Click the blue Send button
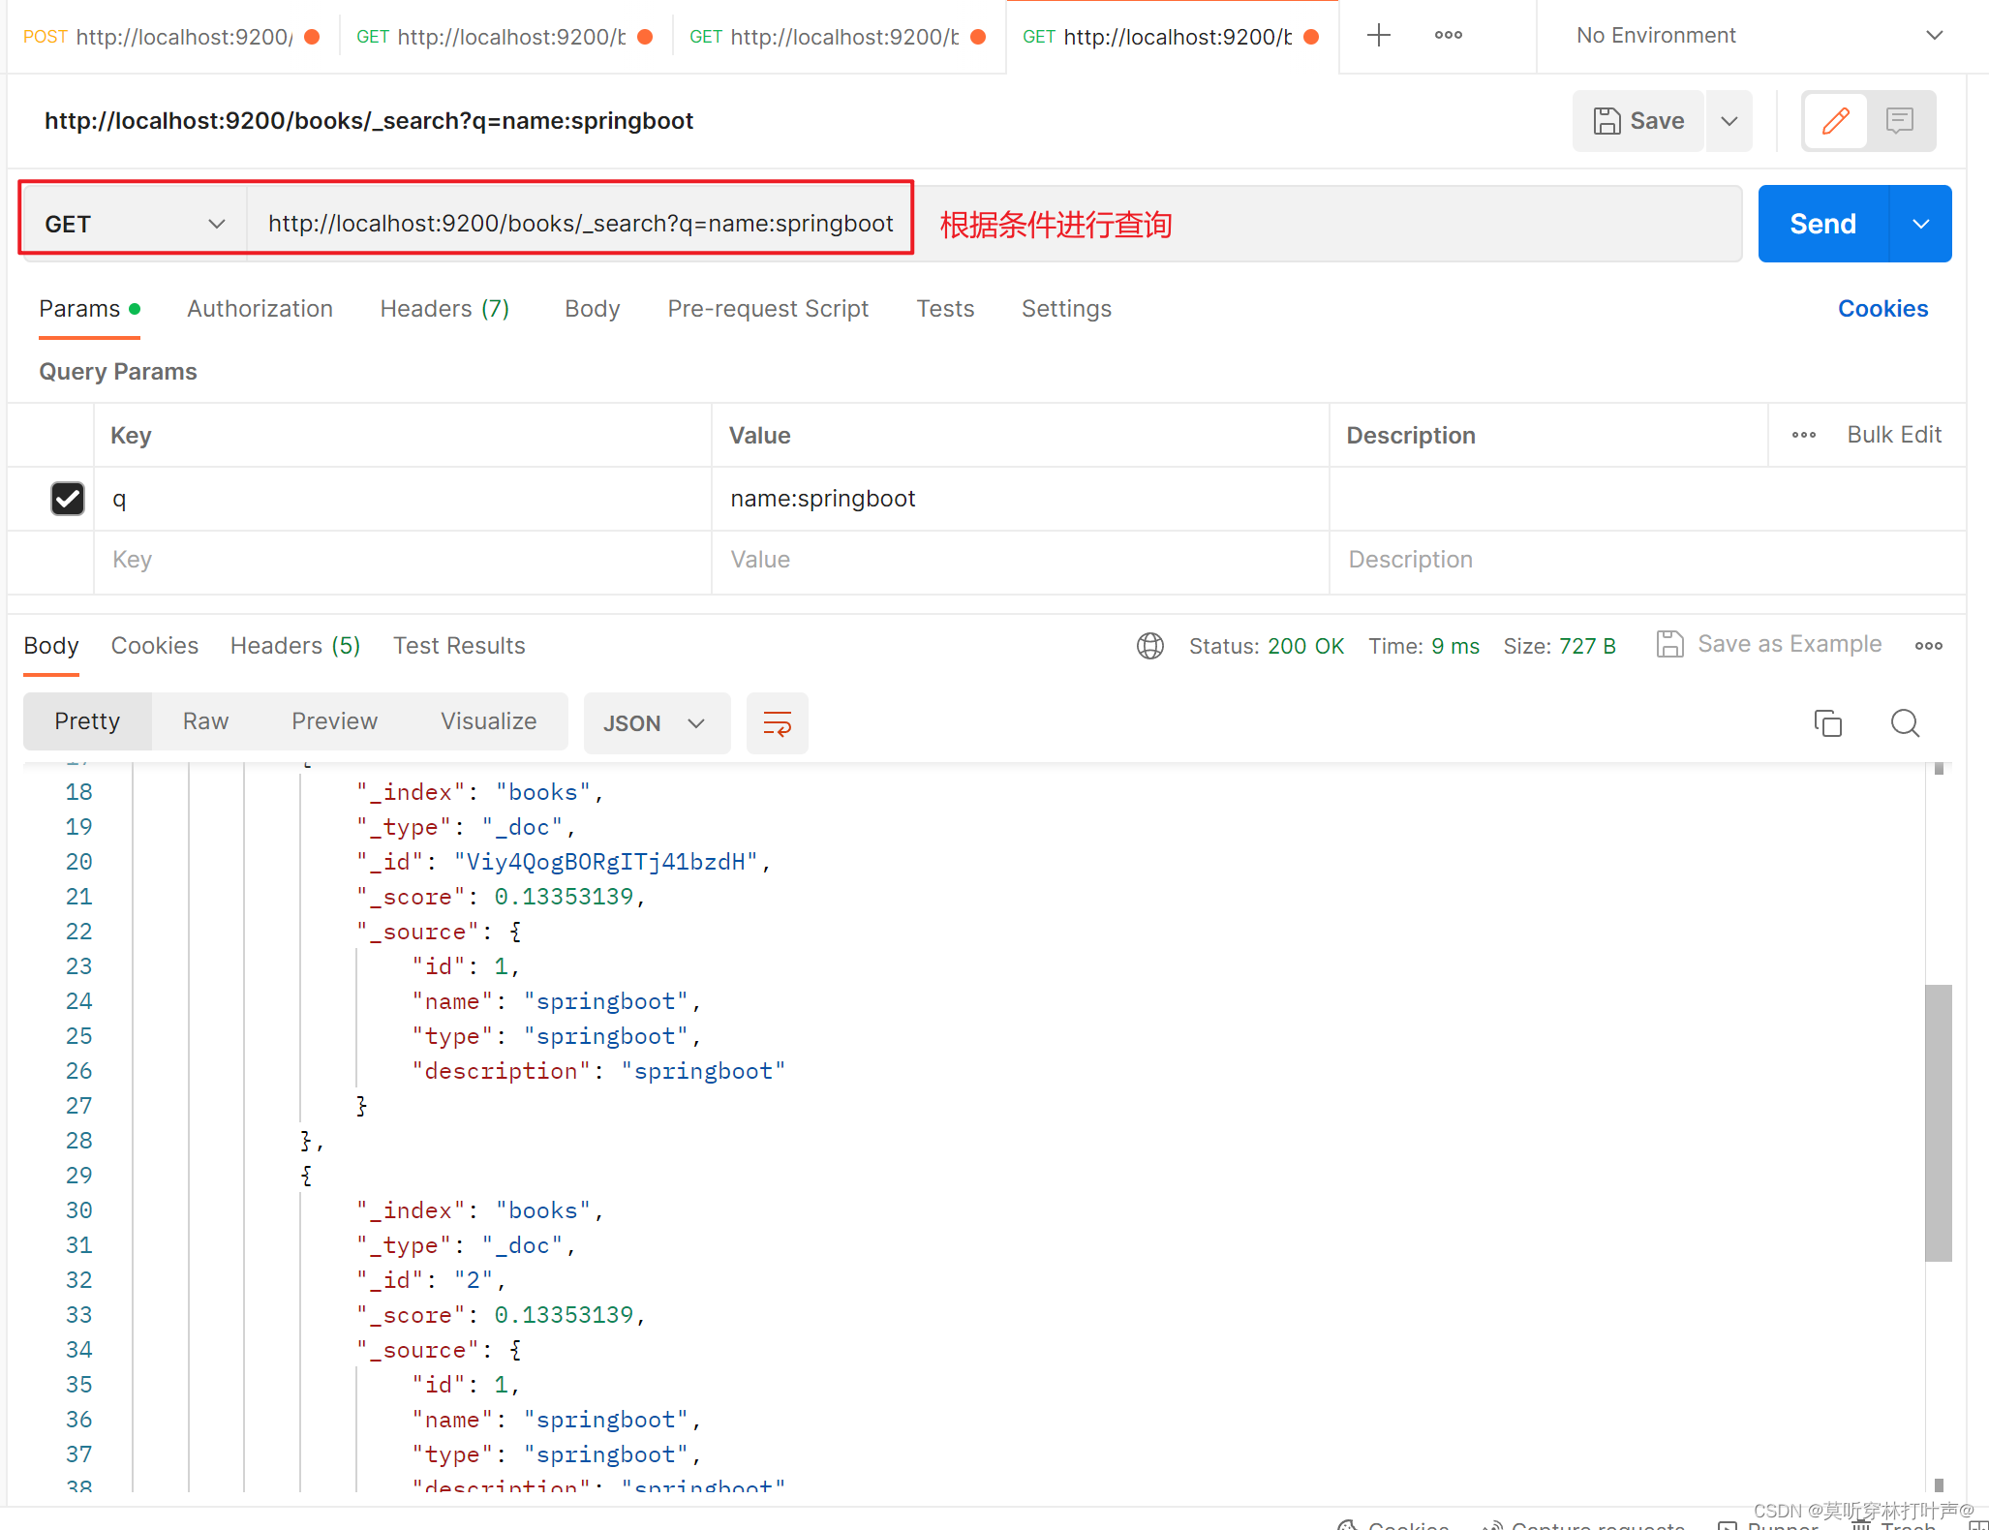This screenshot has width=1989, height=1530. [x=1821, y=224]
